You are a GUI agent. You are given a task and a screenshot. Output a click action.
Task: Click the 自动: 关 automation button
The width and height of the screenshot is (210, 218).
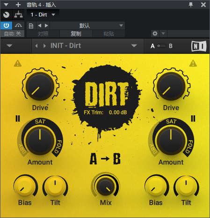coord(12,34)
